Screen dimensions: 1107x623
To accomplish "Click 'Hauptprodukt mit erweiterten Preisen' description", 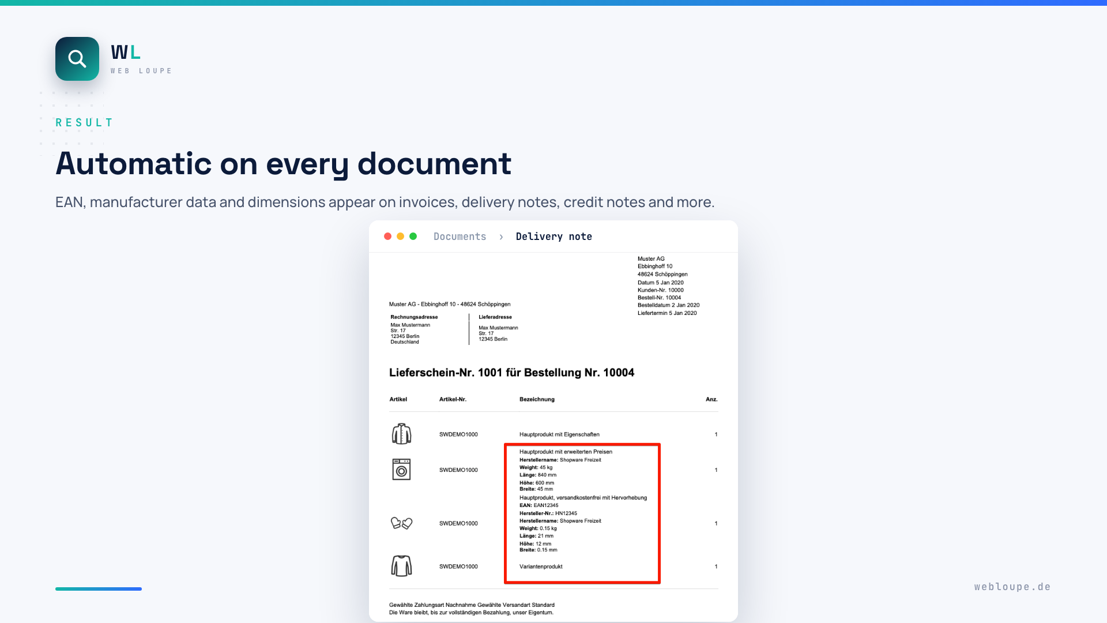I will click(566, 452).
